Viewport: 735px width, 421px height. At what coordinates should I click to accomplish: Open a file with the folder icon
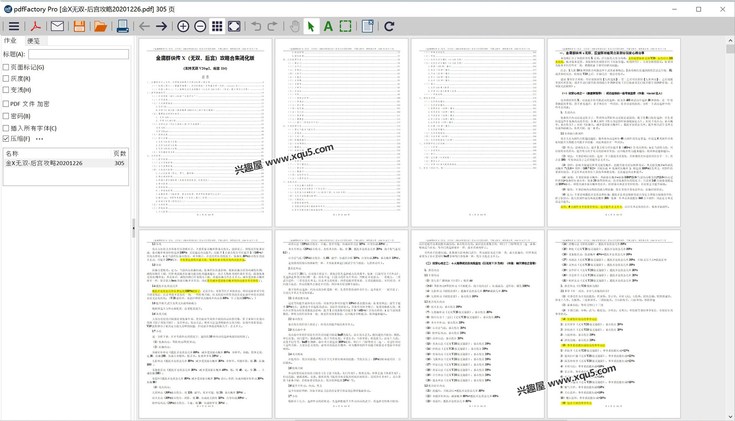100,26
